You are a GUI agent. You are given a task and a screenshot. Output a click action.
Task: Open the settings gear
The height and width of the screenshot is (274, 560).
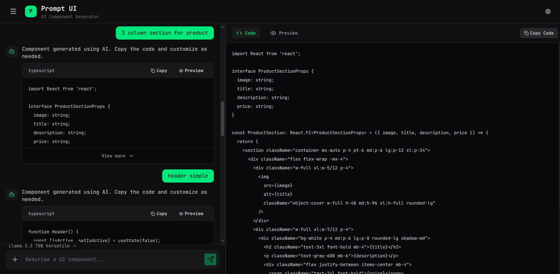coord(548,11)
